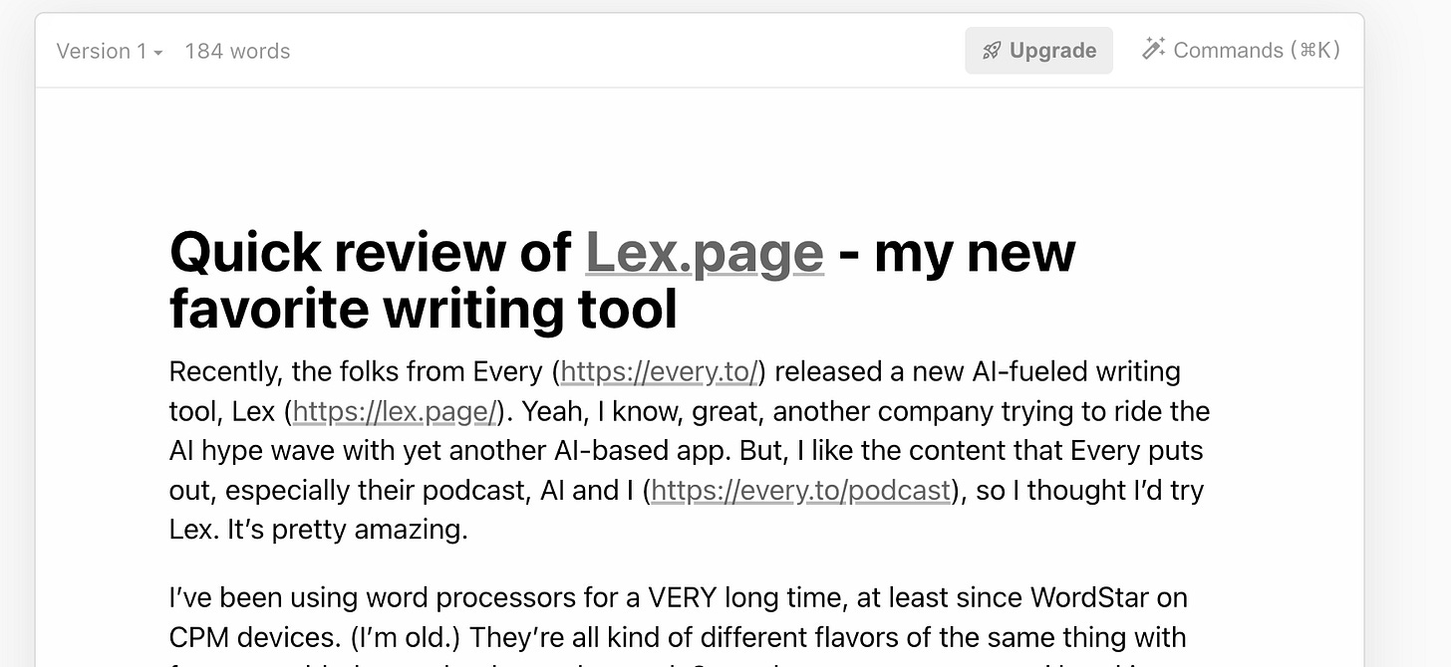1451x667 pixels.
Task: Open the Commands (⌘K) control
Action: point(1240,50)
